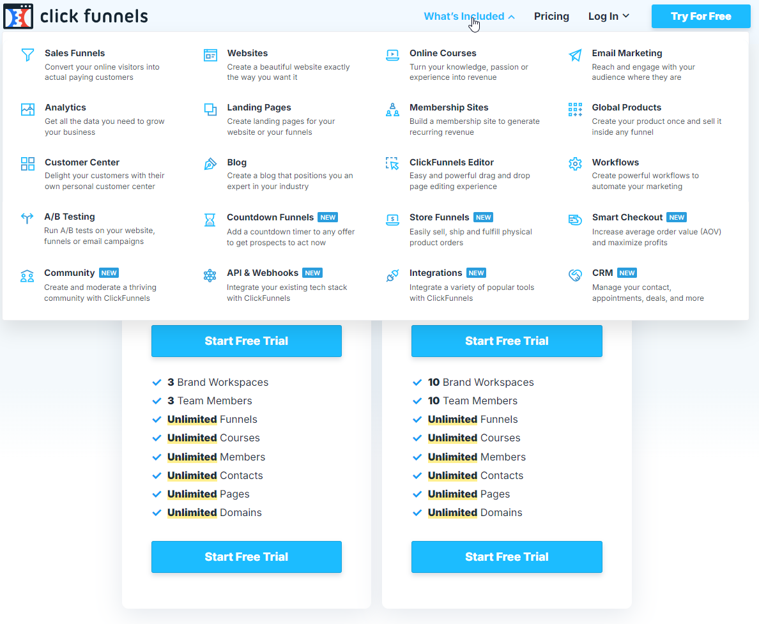Collapse the What's Included dropdown menu
Viewport: 759px width, 624px height.
click(x=469, y=17)
